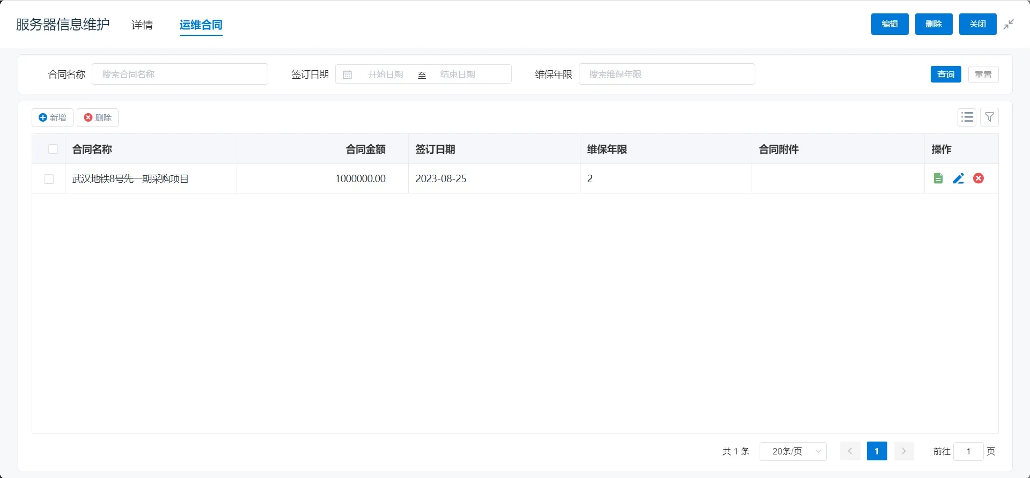
Task: Check the 武汉地铁8号先一期采购项目 row checkbox
Action: [49, 179]
